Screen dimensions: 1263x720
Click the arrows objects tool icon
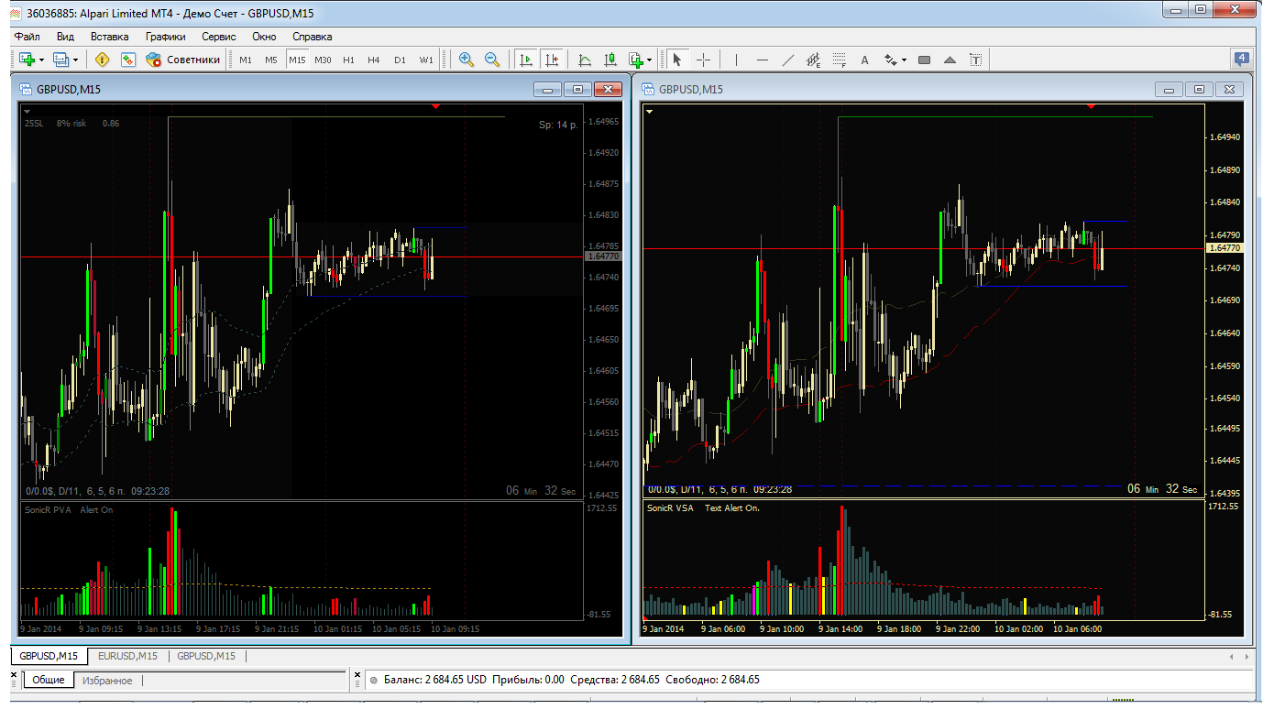coord(890,60)
